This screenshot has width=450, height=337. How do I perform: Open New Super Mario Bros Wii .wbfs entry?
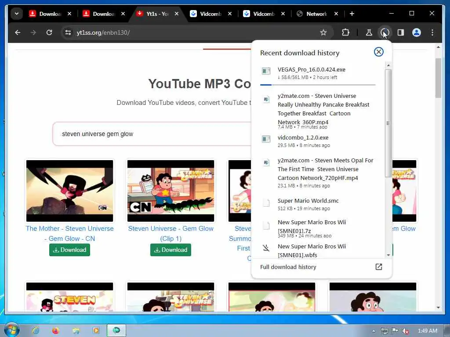(318, 250)
